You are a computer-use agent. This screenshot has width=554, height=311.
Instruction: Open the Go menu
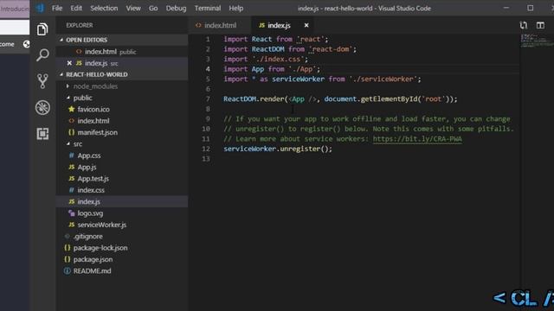153,8
